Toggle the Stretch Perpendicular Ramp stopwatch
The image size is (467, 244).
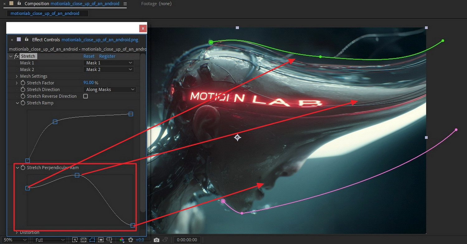coord(23,167)
